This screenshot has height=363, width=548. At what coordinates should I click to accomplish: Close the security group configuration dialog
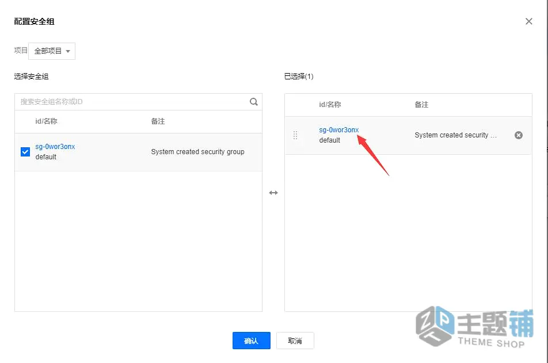coord(529,21)
